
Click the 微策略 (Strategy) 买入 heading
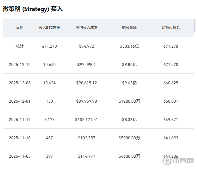[x=33, y=9]
